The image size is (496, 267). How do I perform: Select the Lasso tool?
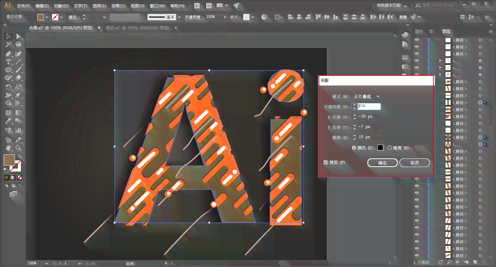coord(19,44)
